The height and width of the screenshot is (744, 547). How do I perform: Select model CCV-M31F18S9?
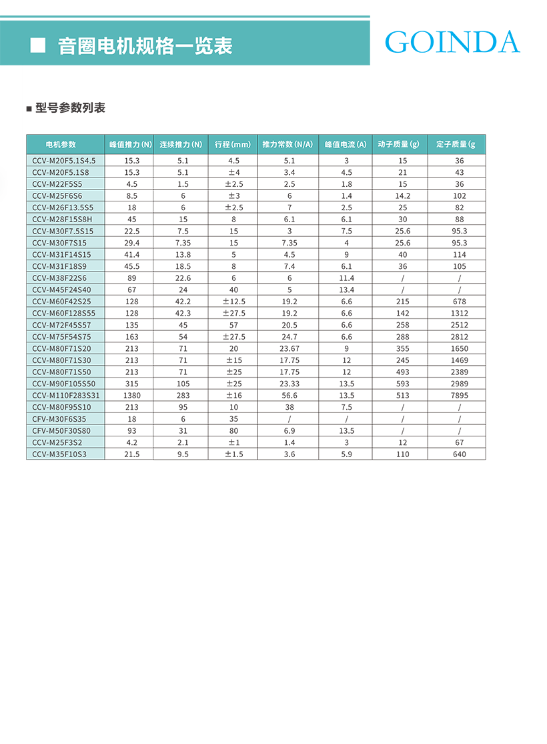(59, 266)
